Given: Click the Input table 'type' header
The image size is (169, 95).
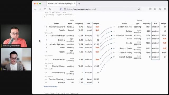Looking at the screenshot, I should pos(70,23).
